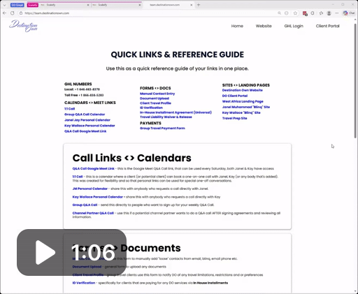Play the video using the play button

pos(45,253)
